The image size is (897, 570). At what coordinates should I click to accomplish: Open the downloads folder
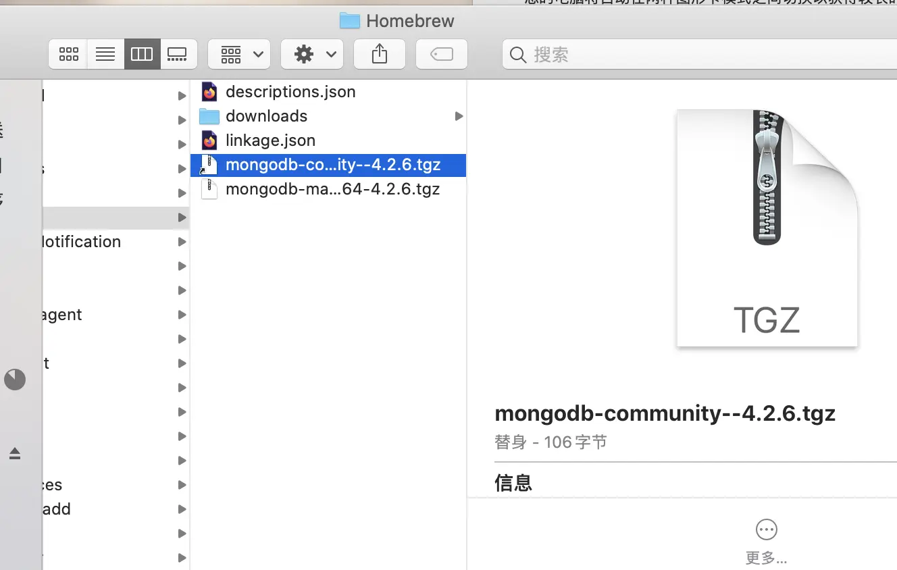pyautogui.click(x=328, y=116)
